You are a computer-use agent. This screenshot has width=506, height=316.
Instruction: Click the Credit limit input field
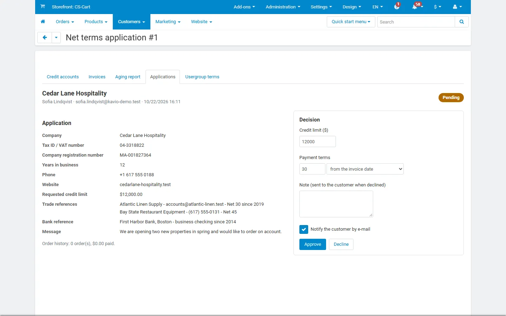(318, 141)
